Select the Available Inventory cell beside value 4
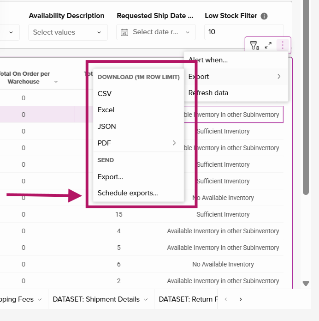Image resolution: width=319 pixels, height=321 pixels. pos(223,231)
